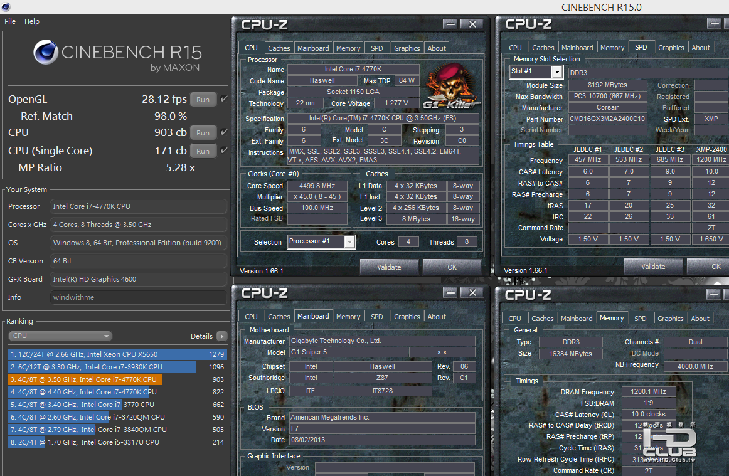The image size is (729, 476).
Task: Open Caches tab in the Memory CPU-Z window
Action: 543,319
